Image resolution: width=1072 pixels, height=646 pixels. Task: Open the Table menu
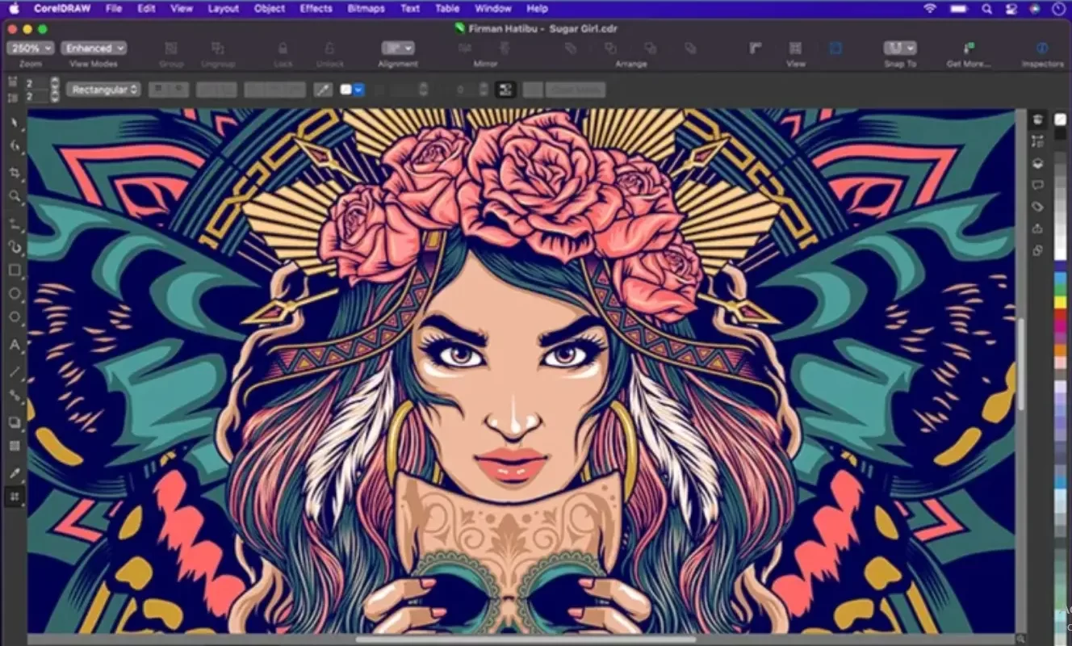pyautogui.click(x=446, y=8)
